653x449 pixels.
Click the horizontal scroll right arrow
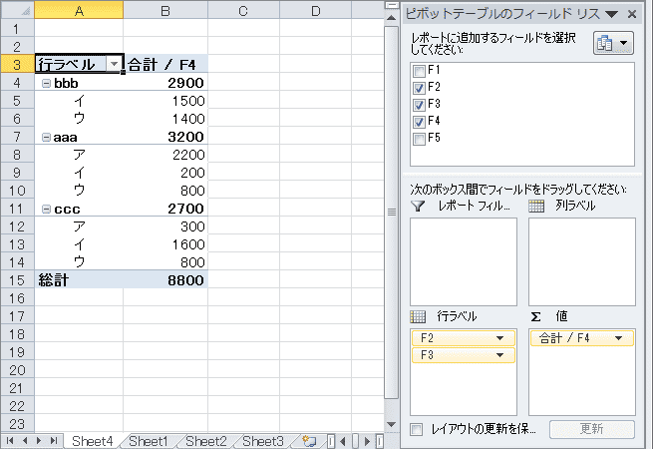click(x=367, y=441)
